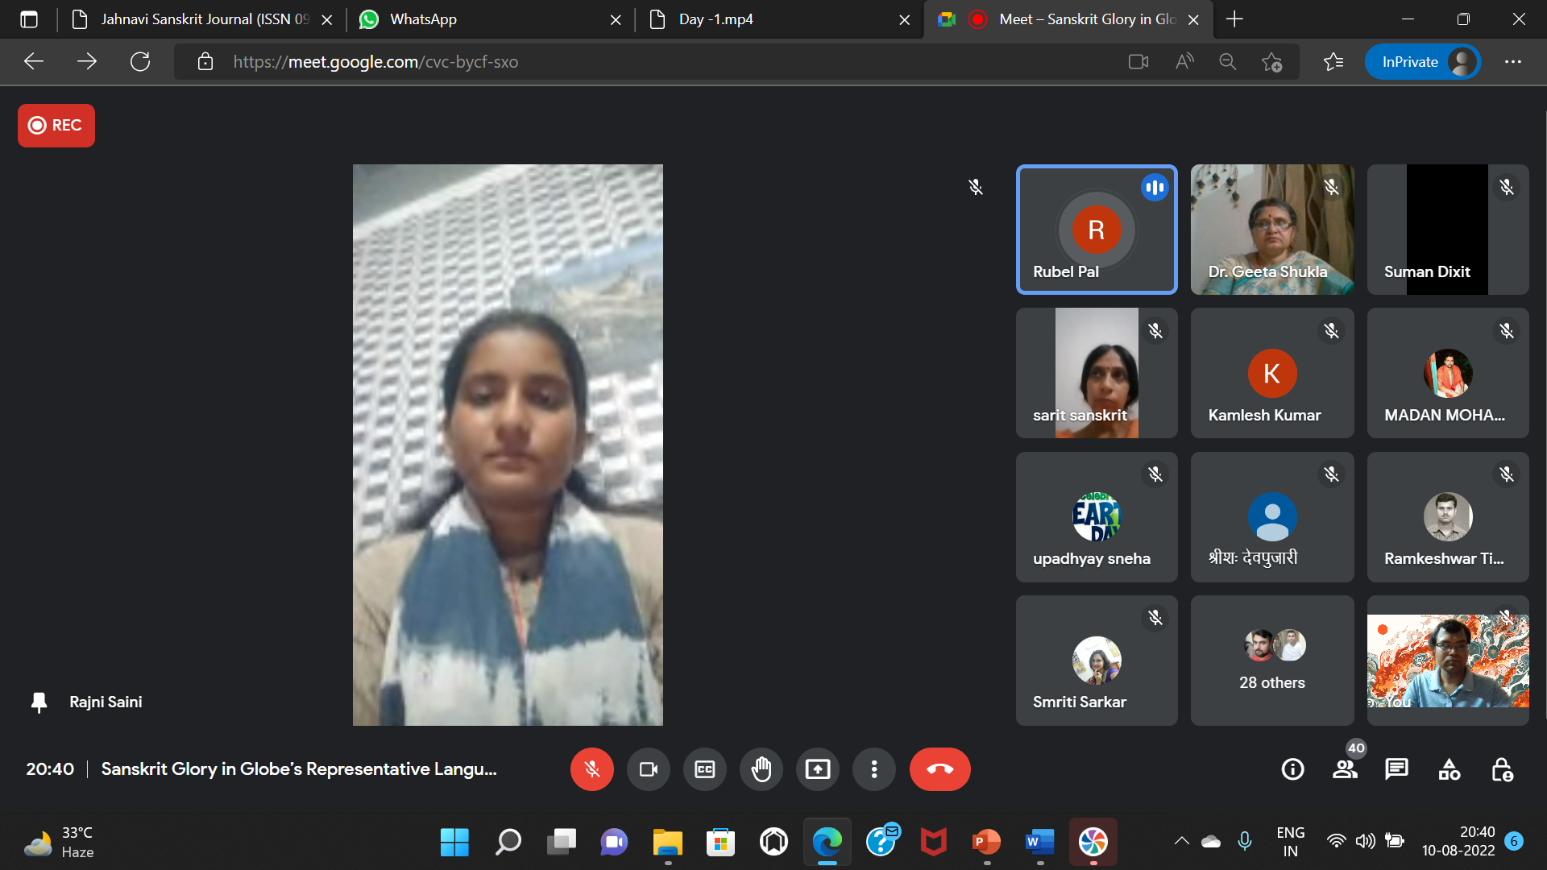Screen dimensions: 1547x870
Task: Unpin Rajni Saini pin icon
Action: (39, 702)
